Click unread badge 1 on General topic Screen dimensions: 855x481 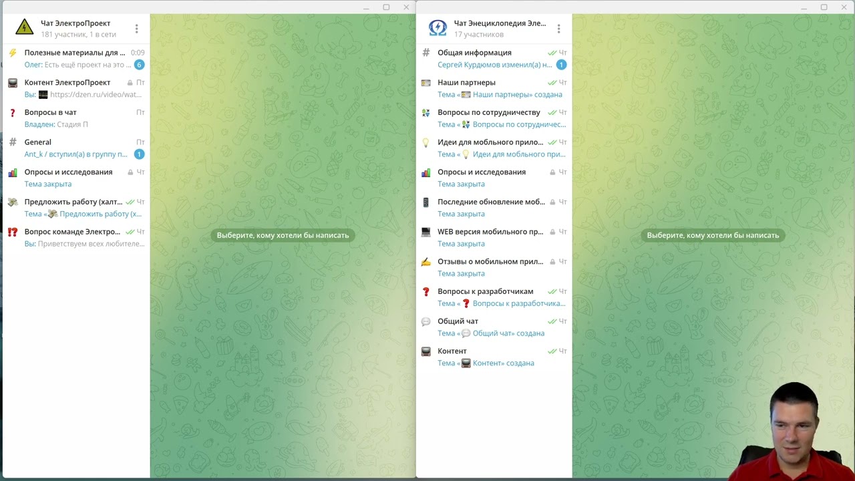pos(139,154)
